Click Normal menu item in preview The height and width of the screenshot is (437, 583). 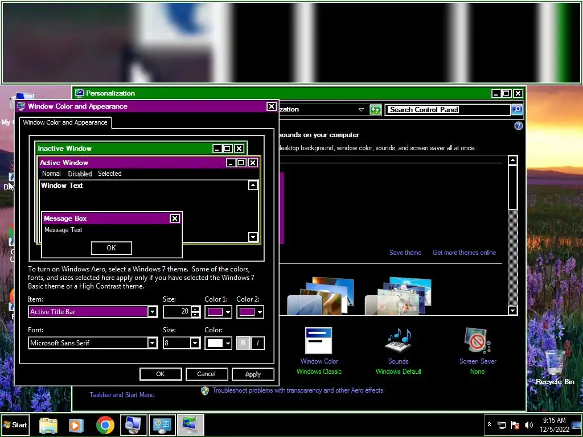tap(51, 174)
